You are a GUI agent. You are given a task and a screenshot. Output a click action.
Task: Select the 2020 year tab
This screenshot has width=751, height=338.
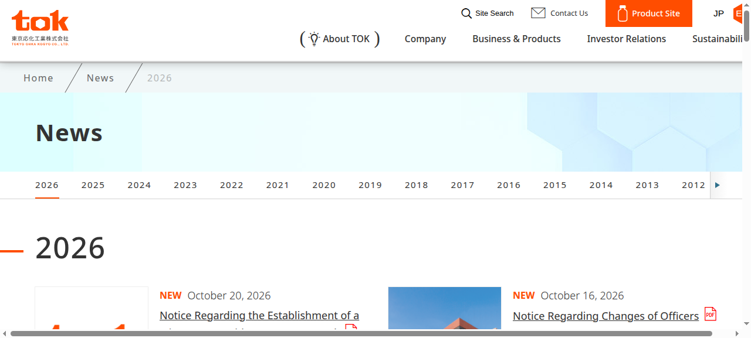coord(324,185)
